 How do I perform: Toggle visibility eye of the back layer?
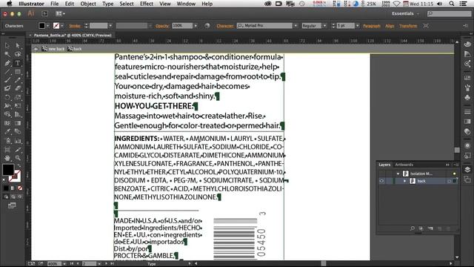pos(382,181)
